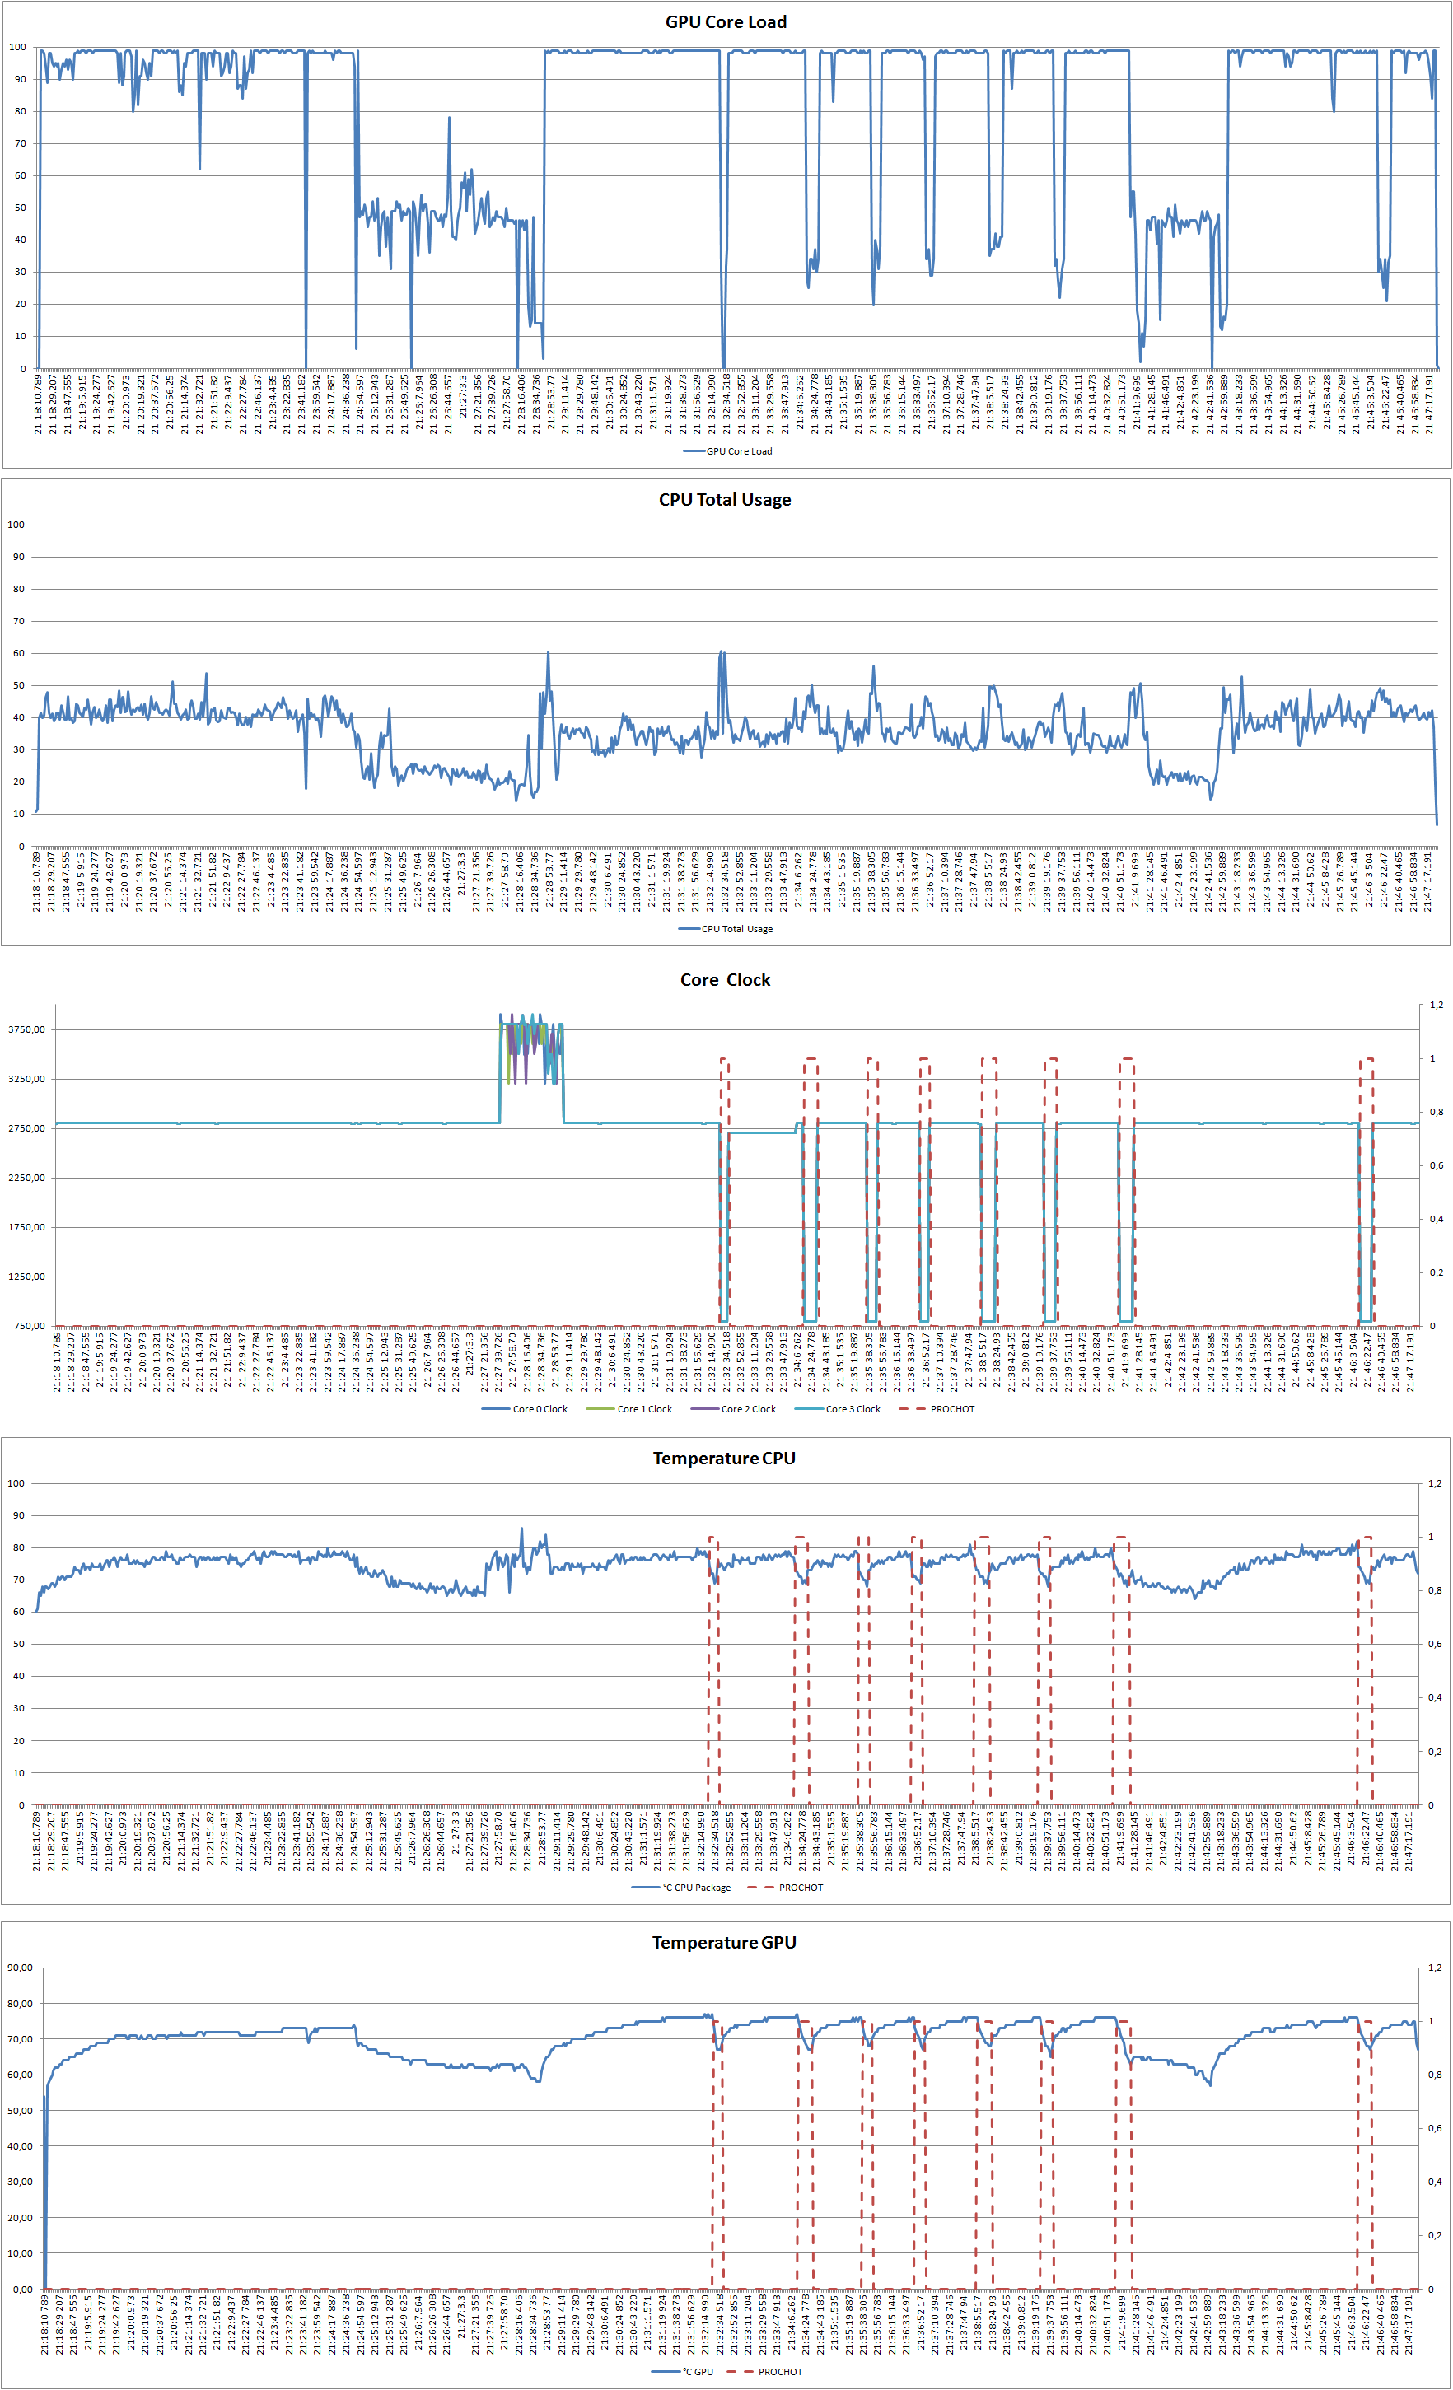1453x2390 pixels.
Task: Click the 80,00 axis label in Temperature GPU chart
Action: click(21, 2003)
